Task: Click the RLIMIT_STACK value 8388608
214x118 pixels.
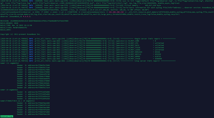Action: coord(158,59)
